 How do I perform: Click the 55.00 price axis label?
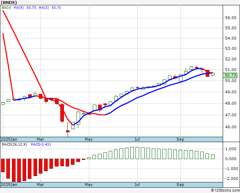click(231, 28)
